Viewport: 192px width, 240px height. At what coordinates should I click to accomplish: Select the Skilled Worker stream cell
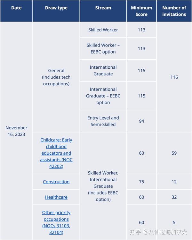(x=103, y=30)
